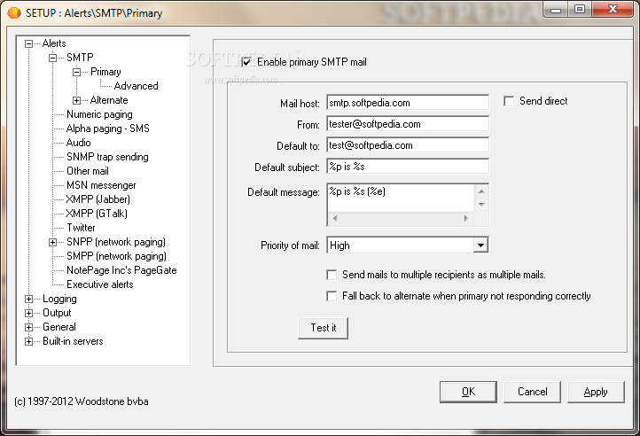
Task: Enable the Send direct checkbox
Action: (509, 101)
